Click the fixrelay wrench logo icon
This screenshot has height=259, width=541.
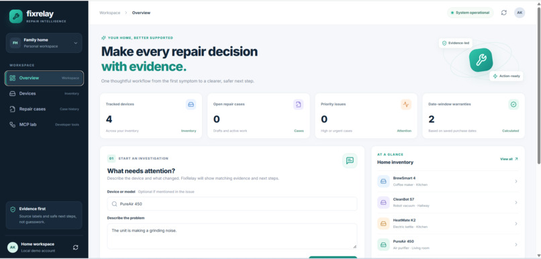click(16, 16)
